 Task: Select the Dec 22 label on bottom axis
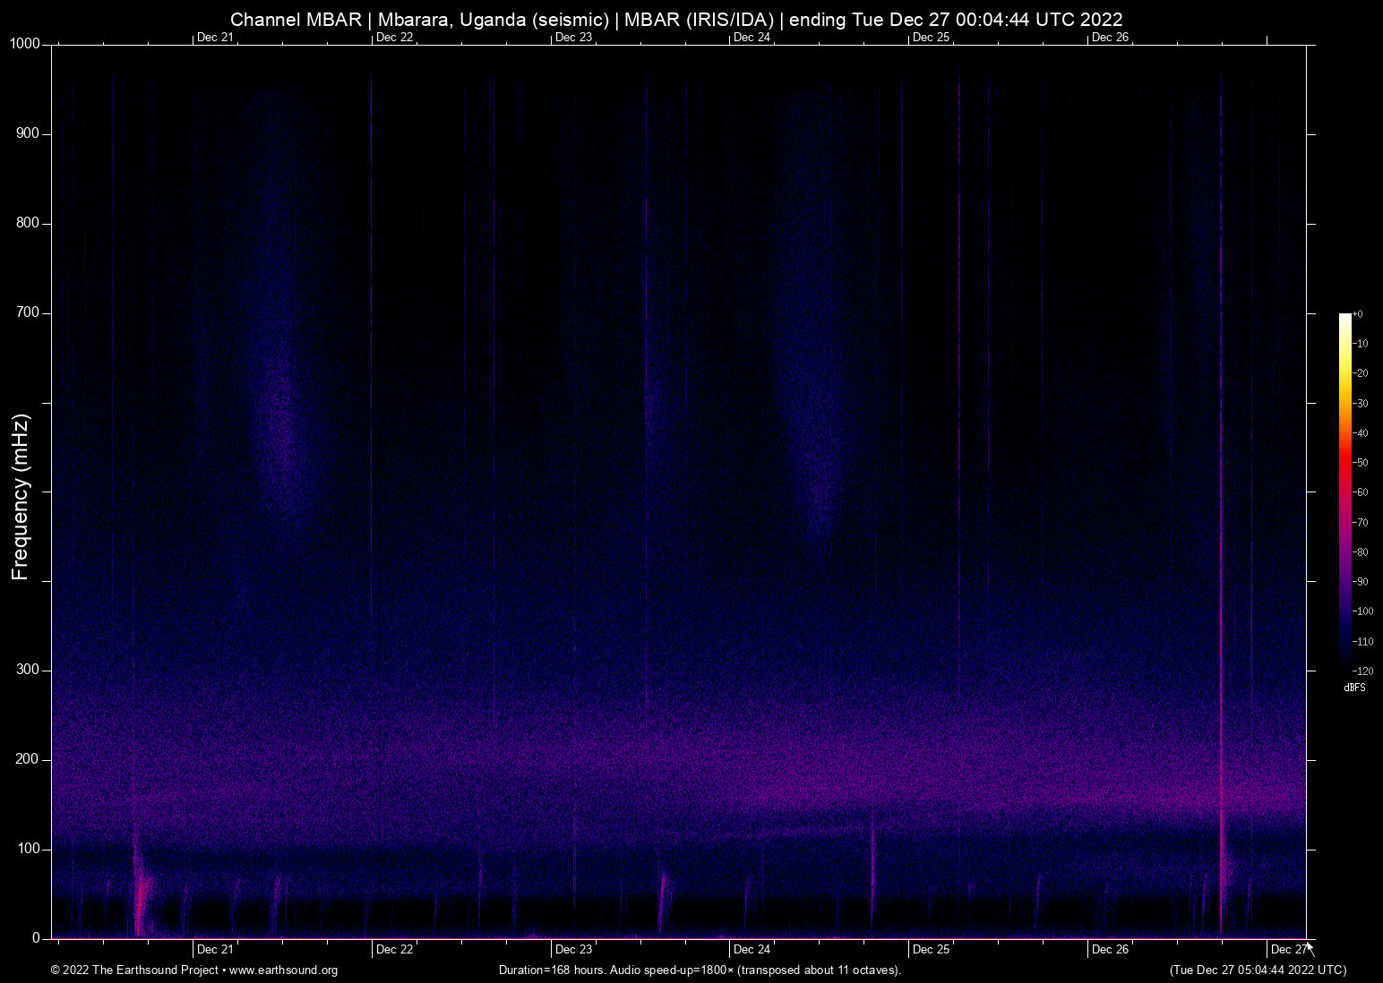tap(395, 949)
